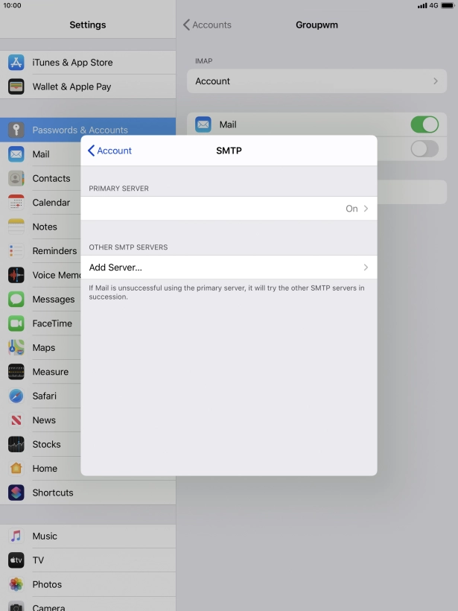Tap the Photos pinwheel icon

pos(16,584)
